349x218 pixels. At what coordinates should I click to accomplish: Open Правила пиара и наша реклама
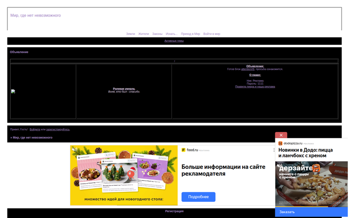click(255, 86)
